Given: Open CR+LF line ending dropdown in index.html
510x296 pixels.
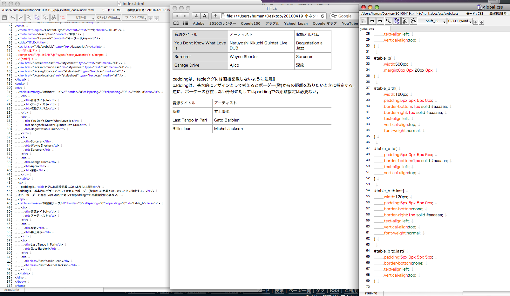Looking at the screenshot, I should tap(109, 18).
